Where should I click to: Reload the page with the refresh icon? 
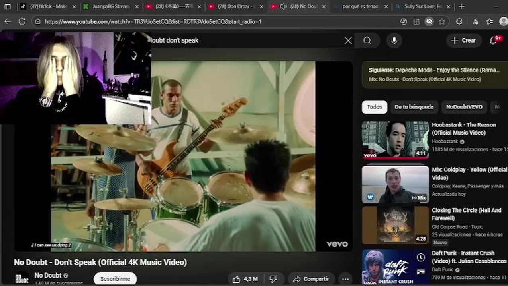[22, 21]
